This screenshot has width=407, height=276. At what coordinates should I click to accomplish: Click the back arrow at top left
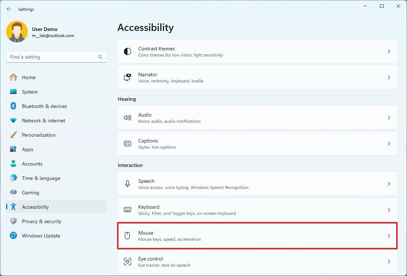[x=9, y=9]
